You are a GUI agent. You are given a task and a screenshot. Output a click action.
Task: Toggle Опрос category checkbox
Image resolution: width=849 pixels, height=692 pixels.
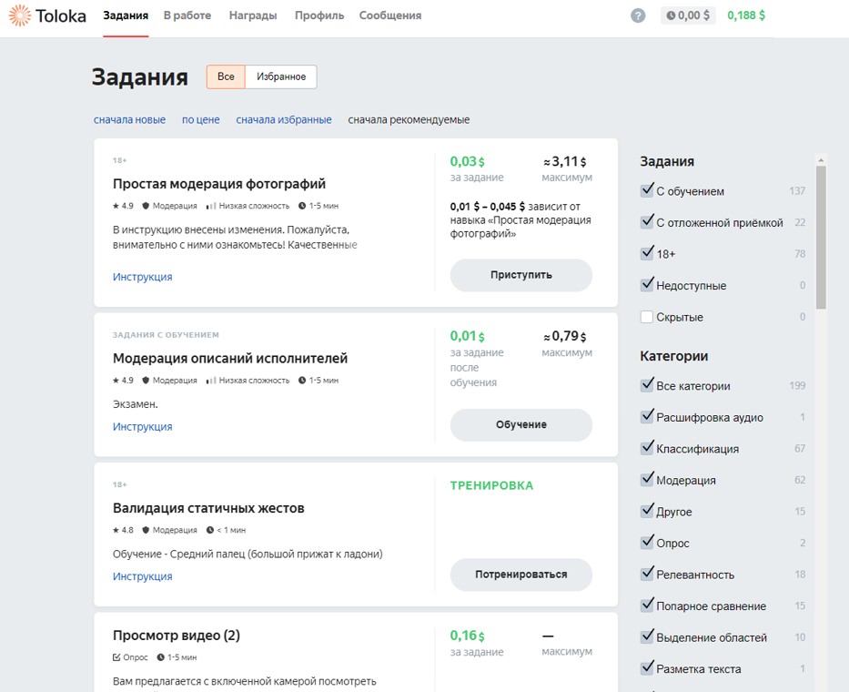(647, 543)
